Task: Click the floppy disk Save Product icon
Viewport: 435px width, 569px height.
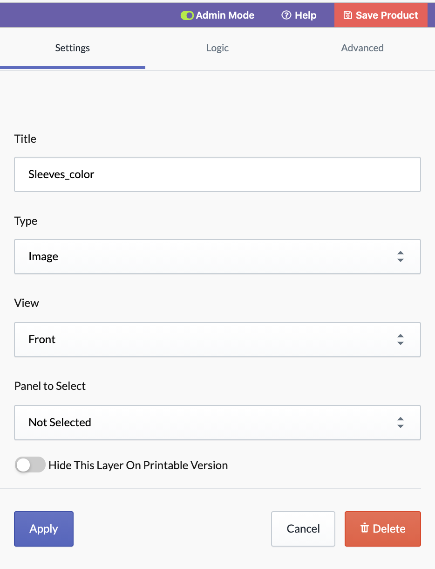Action: (348, 15)
